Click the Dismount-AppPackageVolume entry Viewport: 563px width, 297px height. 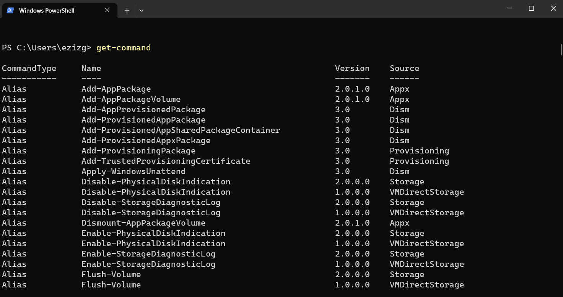[x=143, y=223]
